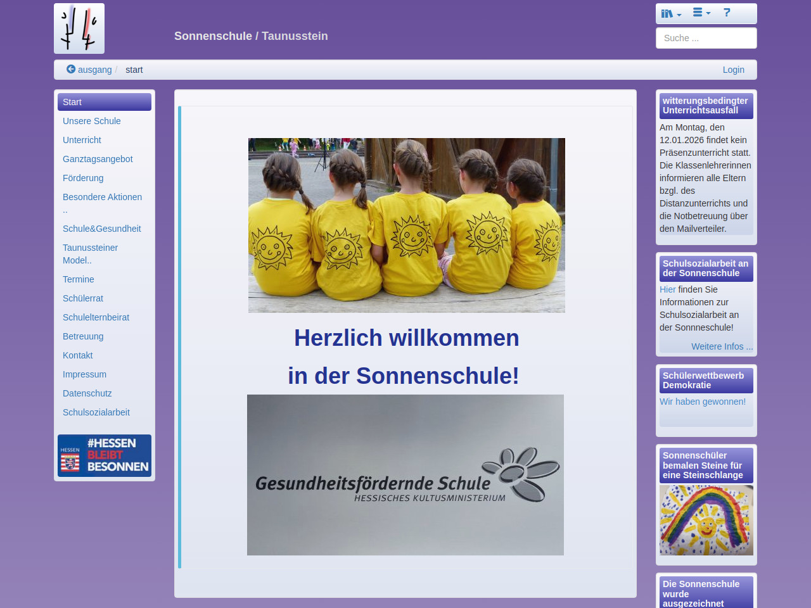
Task: Click the 'Hier' link about Schulsozialarbeit
Action: click(667, 289)
